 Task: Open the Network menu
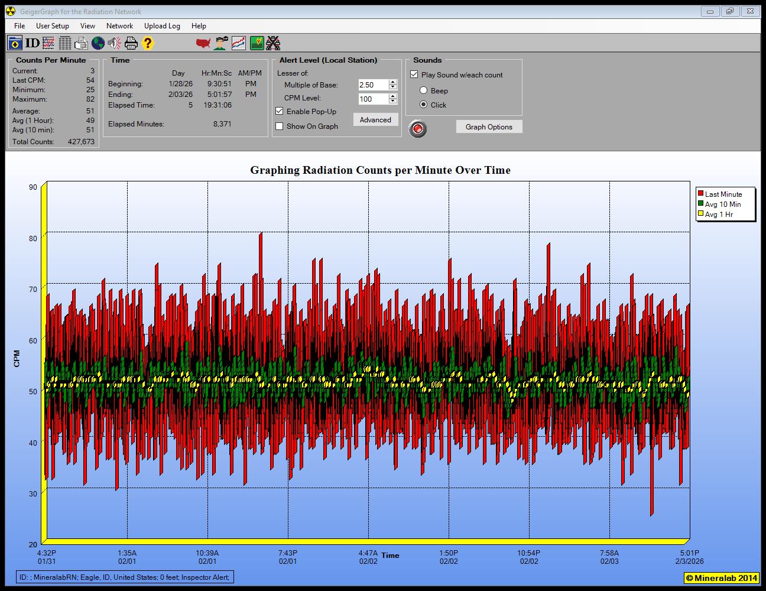click(x=119, y=26)
